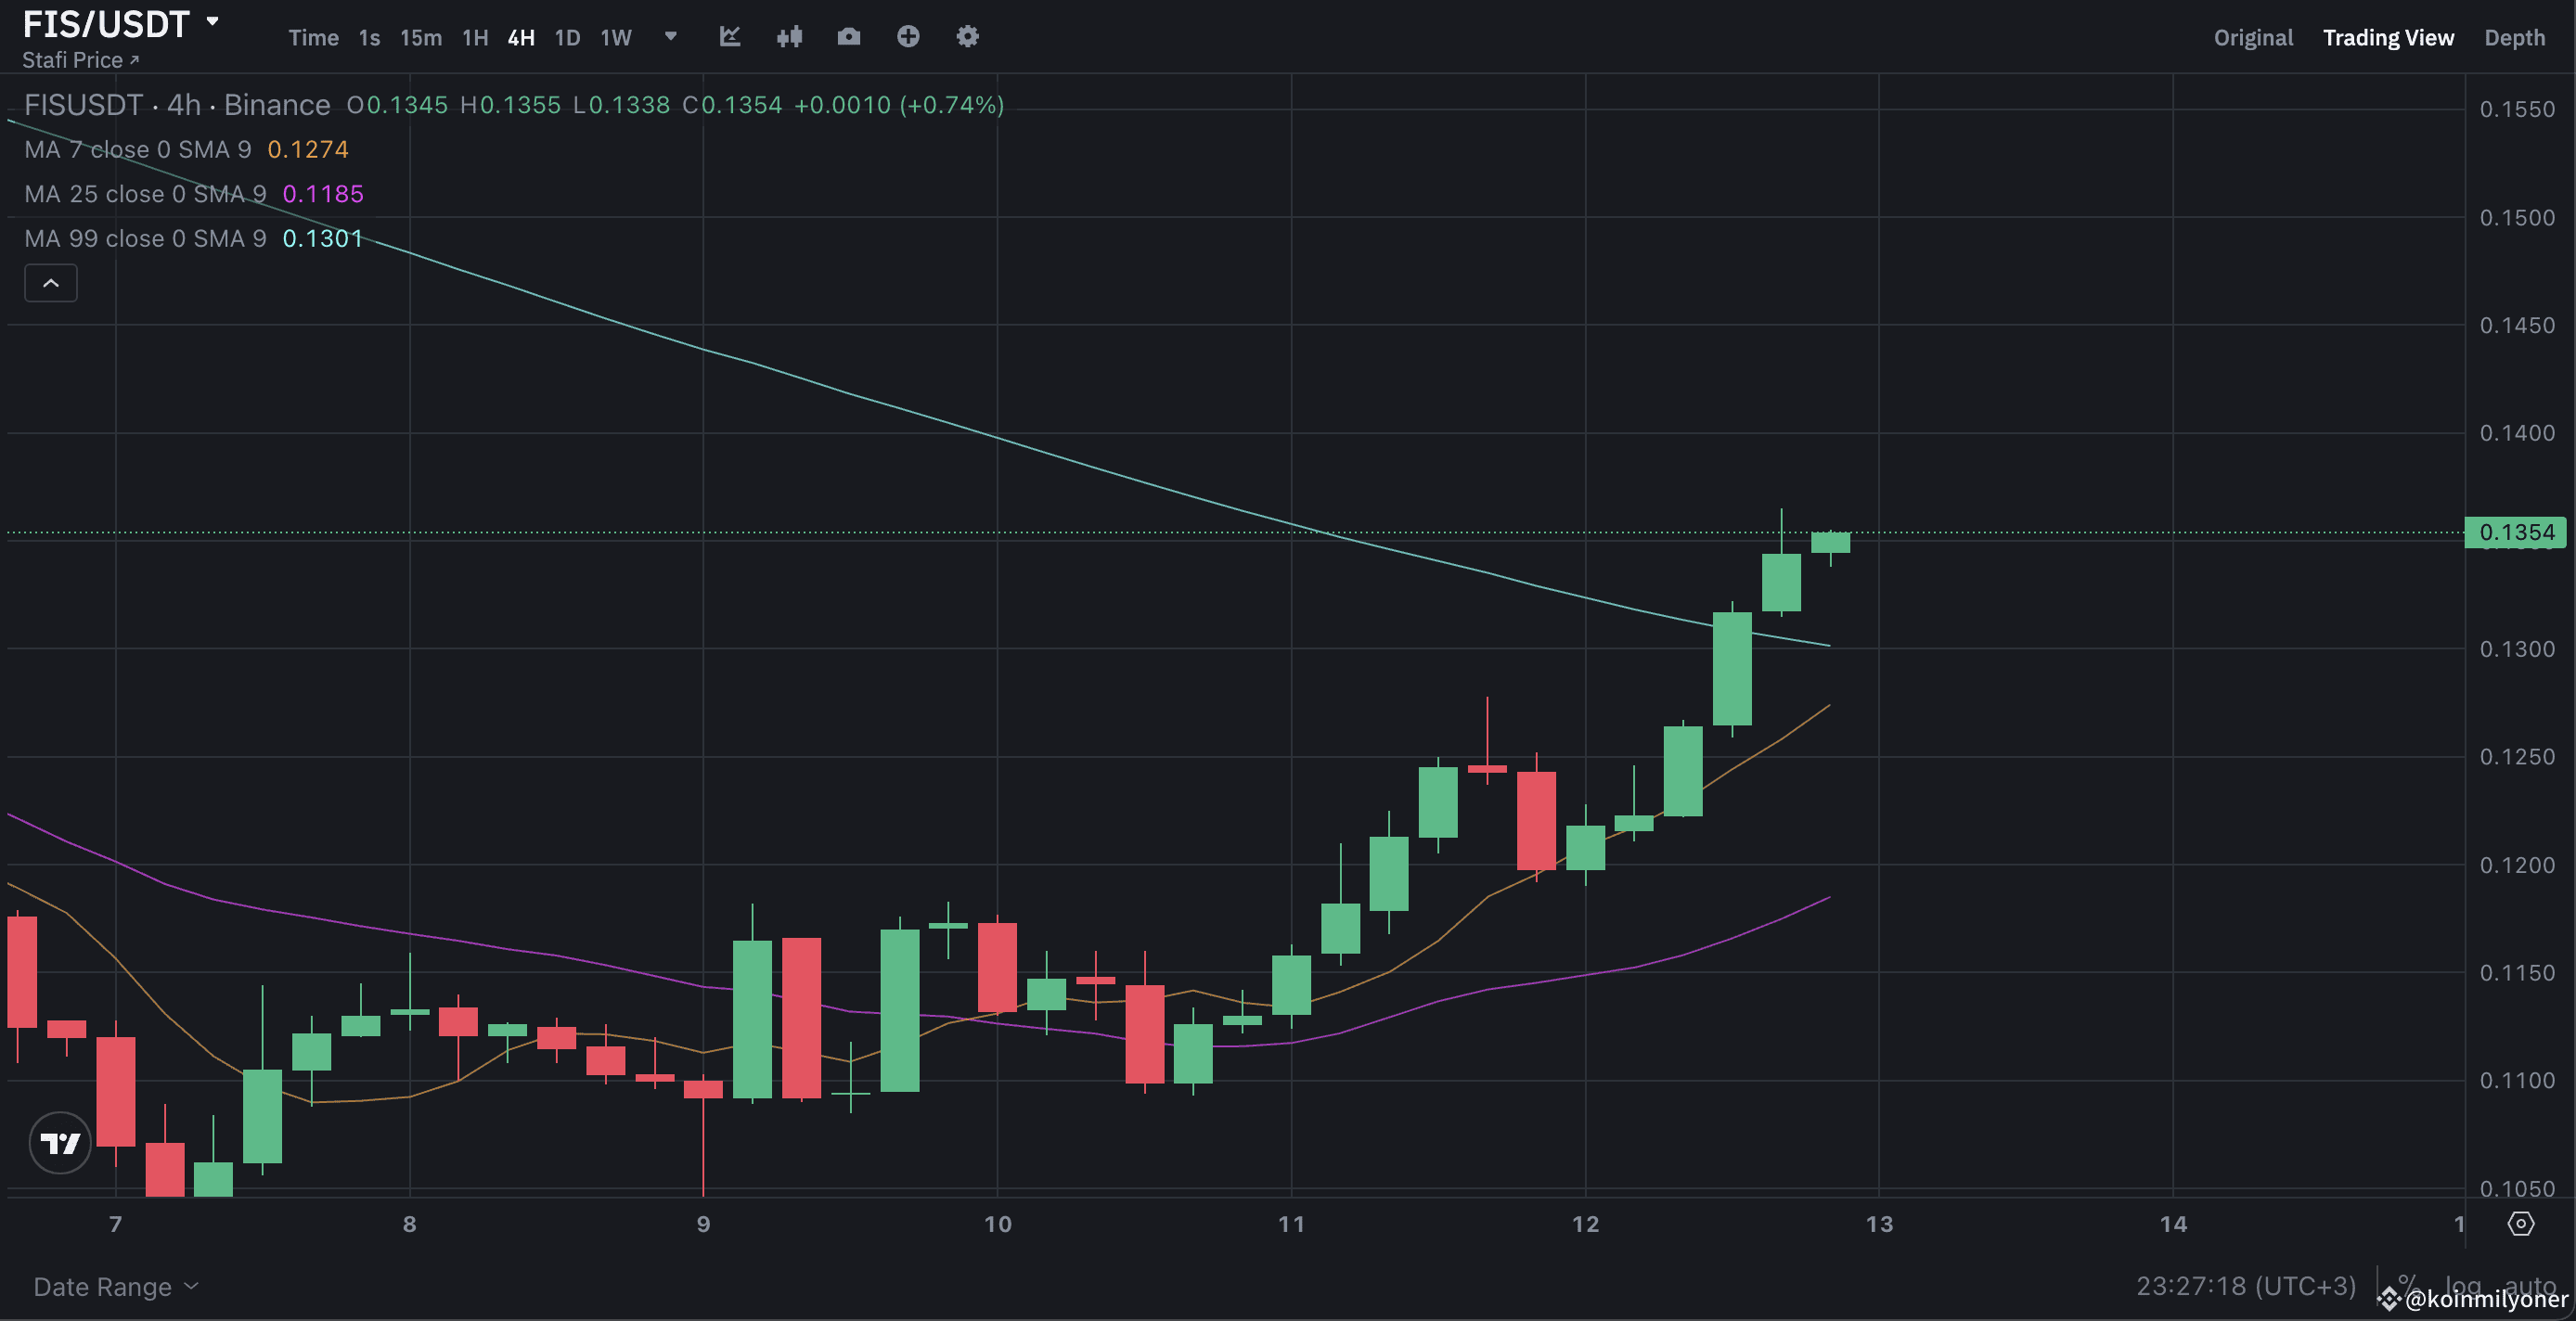Click the 0.1354 price label on the axis

(x=2517, y=532)
